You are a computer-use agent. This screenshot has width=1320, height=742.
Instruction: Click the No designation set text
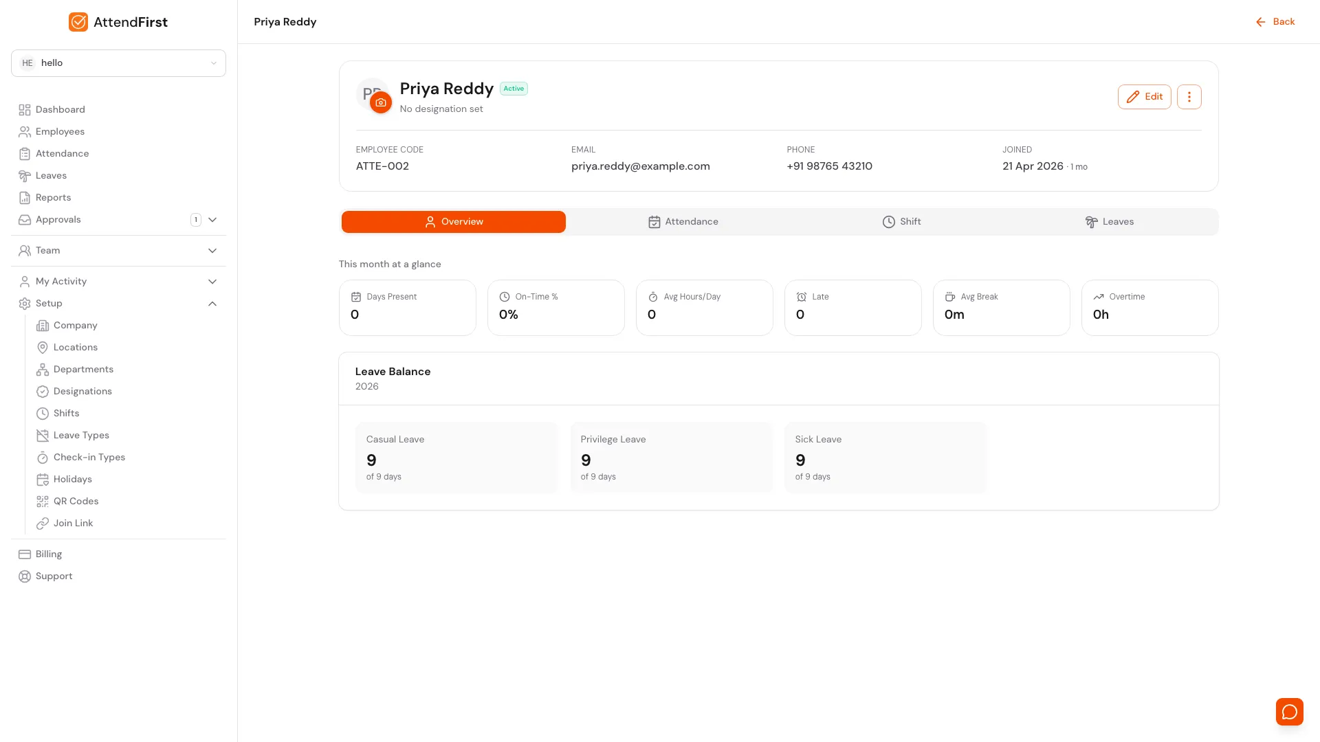[441, 109]
